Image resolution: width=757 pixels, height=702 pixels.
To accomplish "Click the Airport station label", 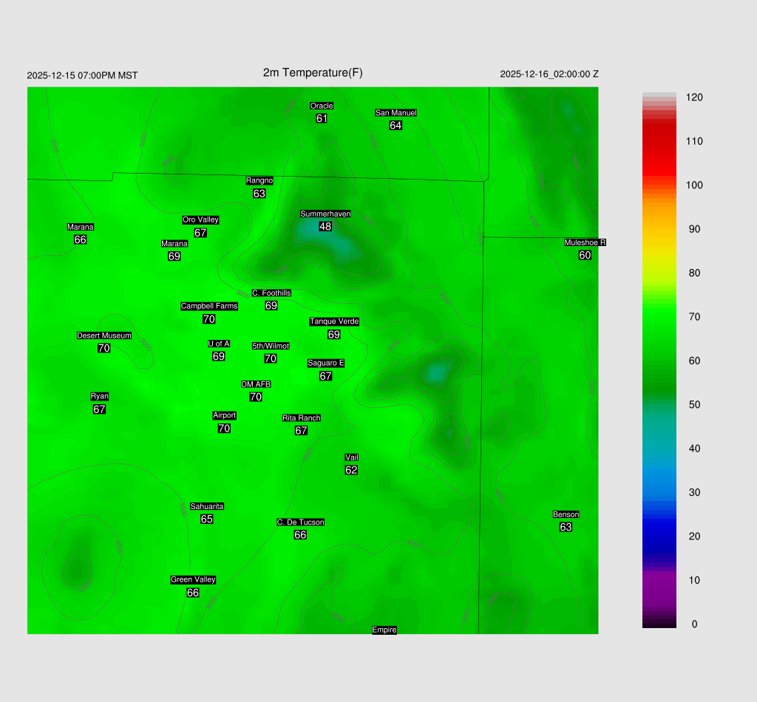I will point(224,416).
